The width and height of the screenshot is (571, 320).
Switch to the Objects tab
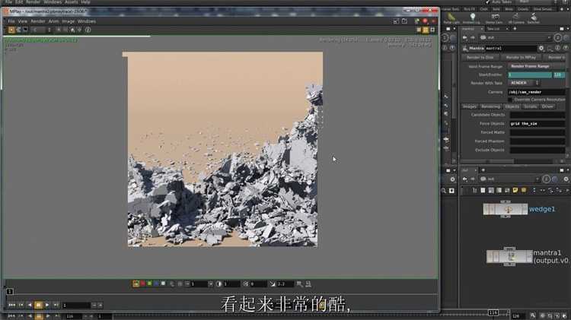coord(512,106)
